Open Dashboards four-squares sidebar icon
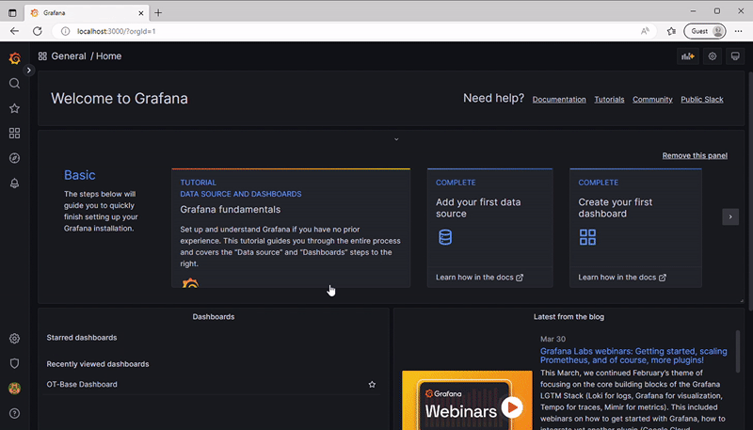Viewport: 753px width, 430px height. (x=14, y=133)
